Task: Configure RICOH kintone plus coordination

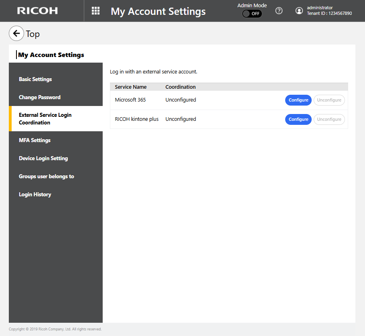Action: (298, 119)
